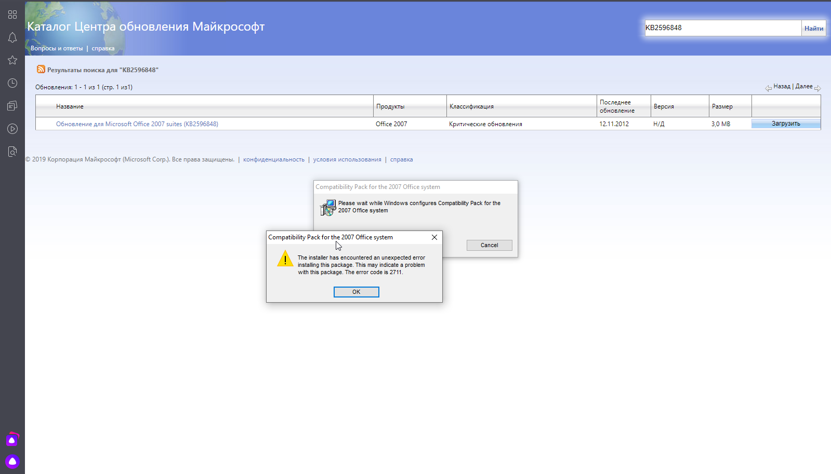Click Cancel in the installer progress dialog
Image resolution: width=831 pixels, height=474 pixels.
[489, 245]
